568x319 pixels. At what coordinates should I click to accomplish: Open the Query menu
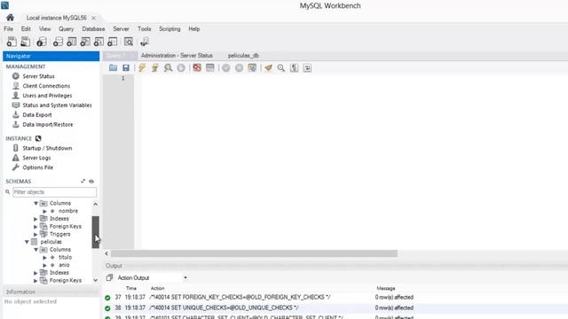click(66, 29)
